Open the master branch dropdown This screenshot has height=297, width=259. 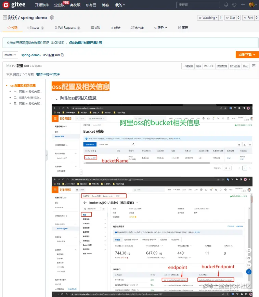10,55
